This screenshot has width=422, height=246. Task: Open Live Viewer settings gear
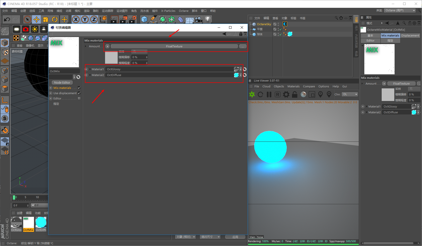(286, 94)
